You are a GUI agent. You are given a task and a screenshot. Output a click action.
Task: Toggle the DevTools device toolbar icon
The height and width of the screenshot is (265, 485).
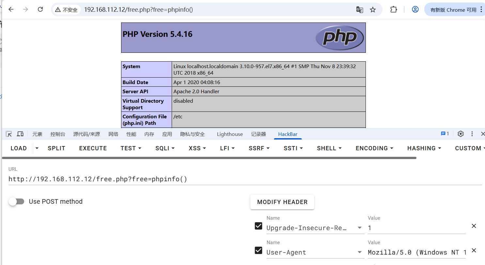[x=20, y=134]
